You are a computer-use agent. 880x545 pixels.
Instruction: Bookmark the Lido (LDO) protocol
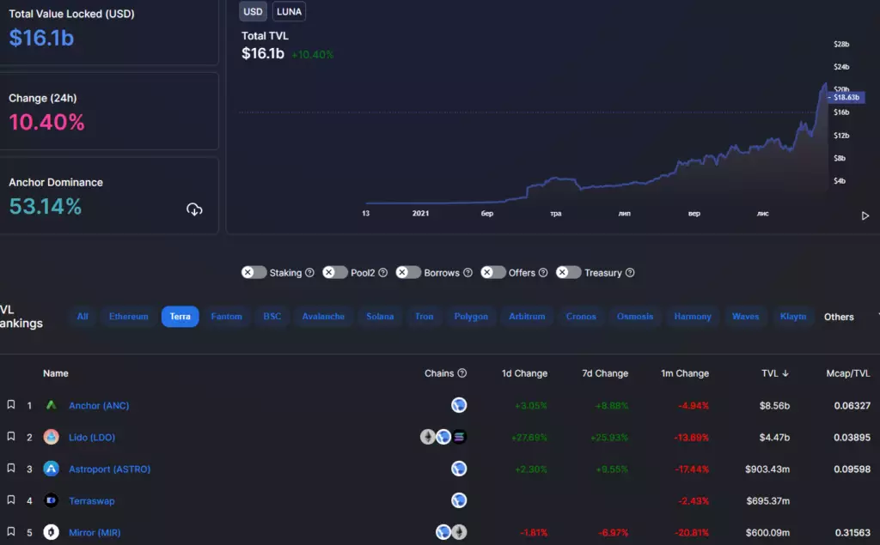click(11, 436)
